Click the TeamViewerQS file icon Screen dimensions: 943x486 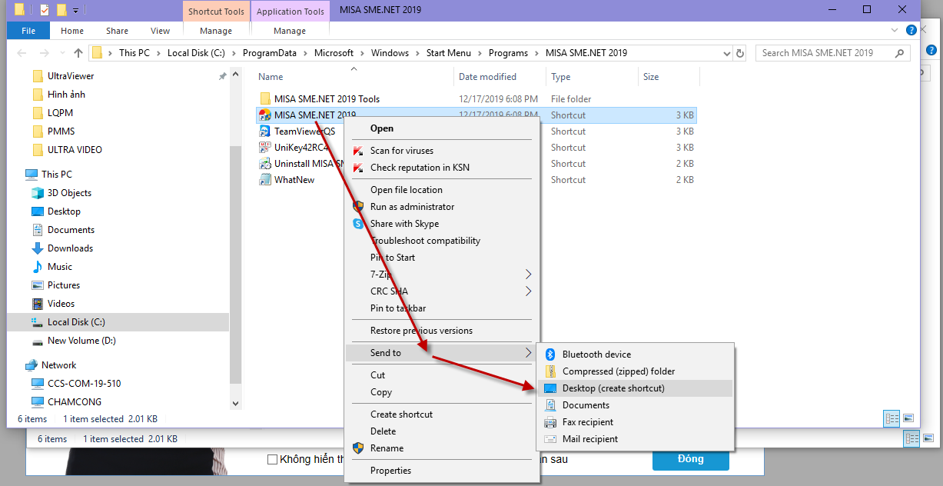tap(265, 131)
